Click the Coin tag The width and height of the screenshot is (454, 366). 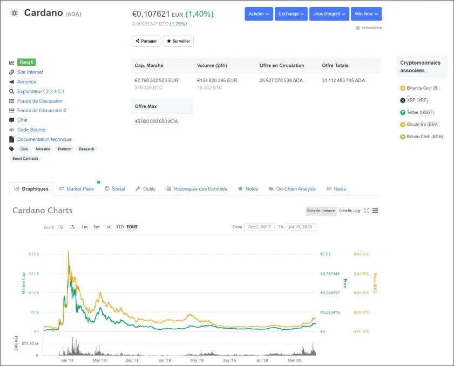(x=24, y=149)
